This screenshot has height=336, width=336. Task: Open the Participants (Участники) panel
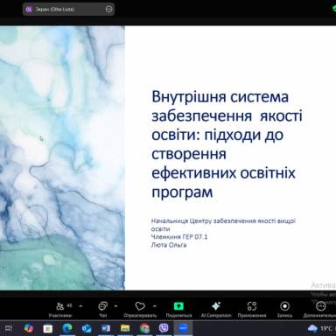tap(60, 310)
